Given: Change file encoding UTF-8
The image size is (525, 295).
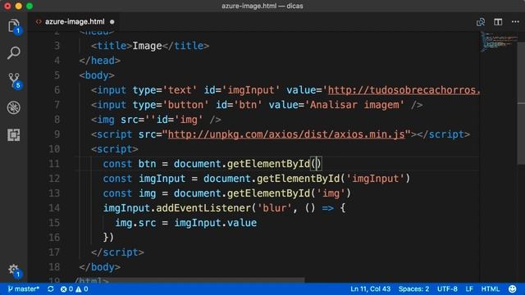Looking at the screenshot, I should point(447,289).
